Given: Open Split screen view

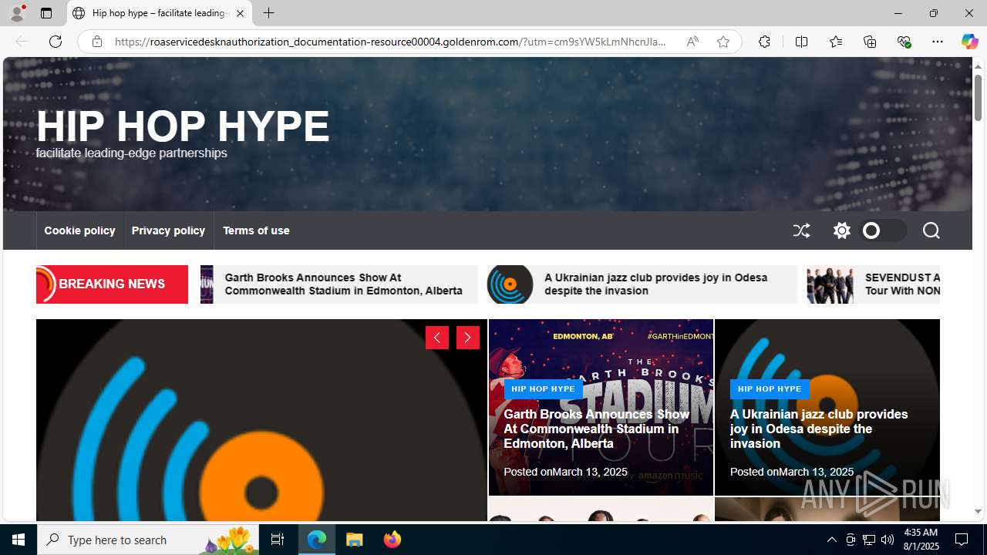Looking at the screenshot, I should point(801,42).
